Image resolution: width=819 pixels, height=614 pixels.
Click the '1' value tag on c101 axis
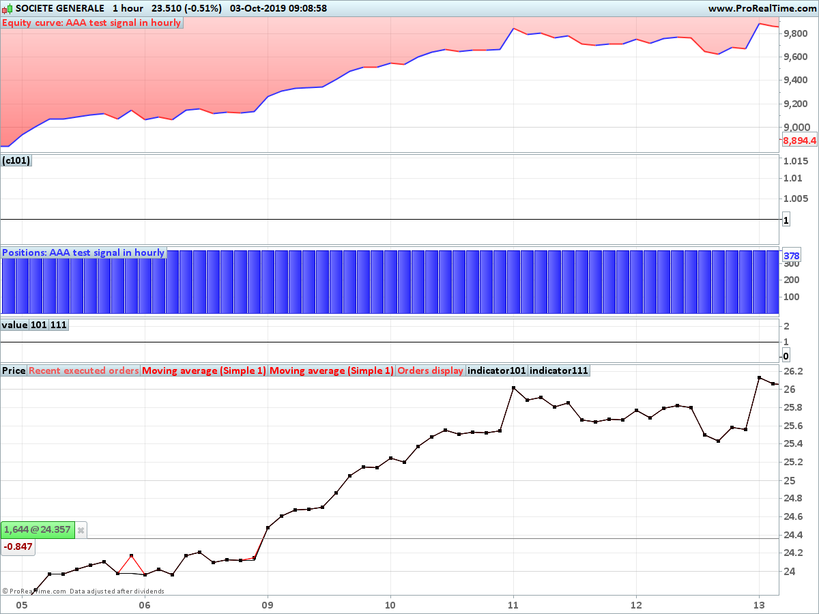786,220
